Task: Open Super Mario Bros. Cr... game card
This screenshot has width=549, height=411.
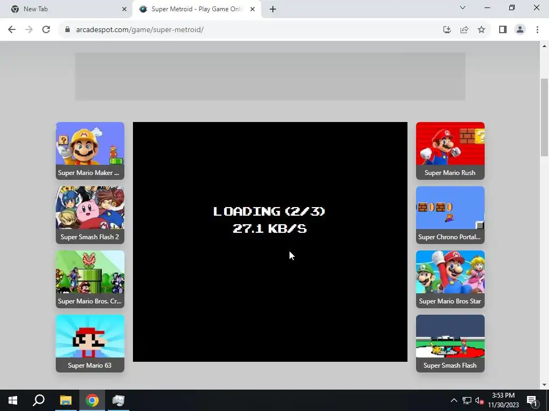Action: [x=90, y=279]
